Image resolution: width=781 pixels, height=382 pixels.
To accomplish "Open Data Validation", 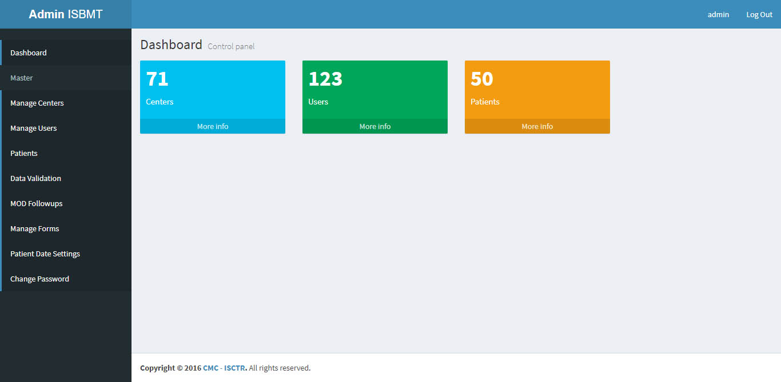I will coord(66,178).
